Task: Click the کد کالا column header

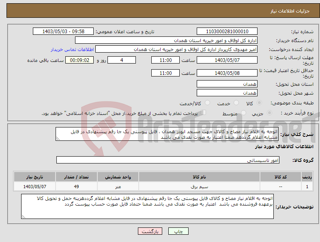Action: [281, 177]
